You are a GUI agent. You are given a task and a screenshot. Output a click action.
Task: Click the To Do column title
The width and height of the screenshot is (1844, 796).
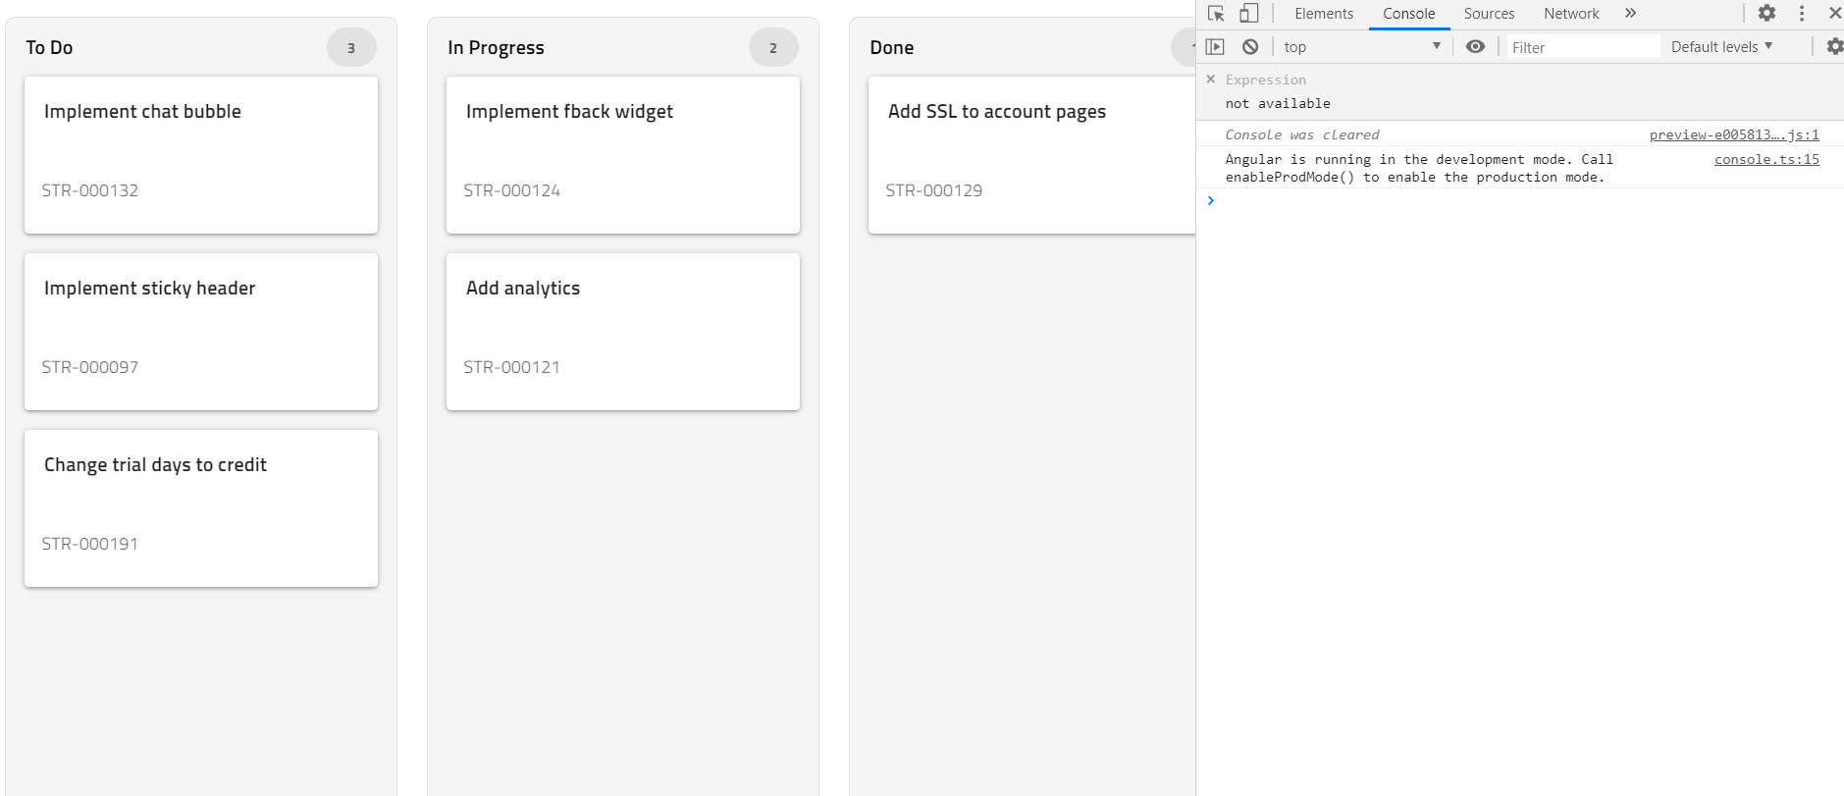tap(49, 47)
